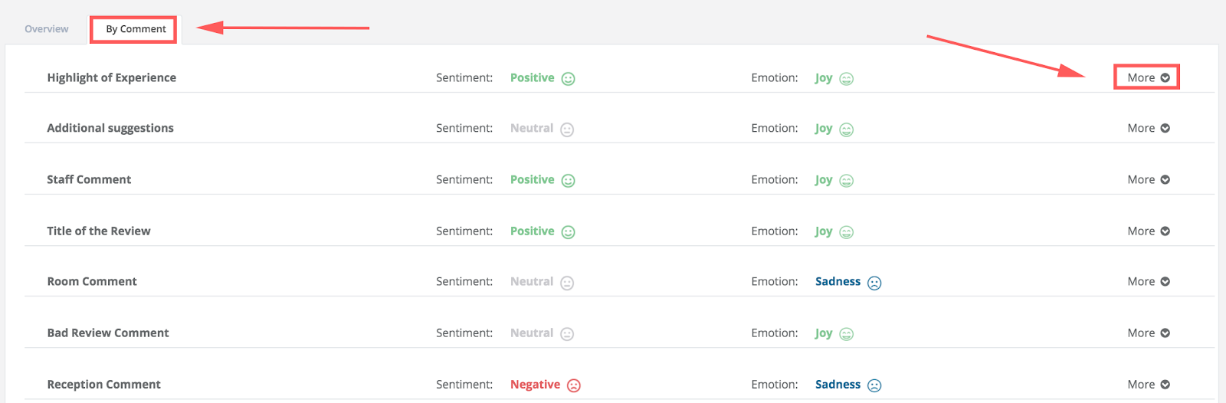
Task: Switch to the Overview tab
Action: pos(46,29)
